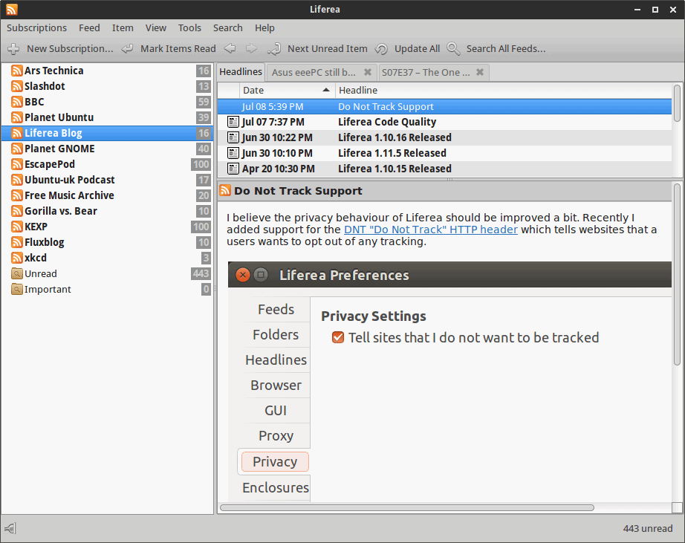Screen dimensions: 685x543
Task: Click the New Subscription plus icon
Action: [13, 49]
